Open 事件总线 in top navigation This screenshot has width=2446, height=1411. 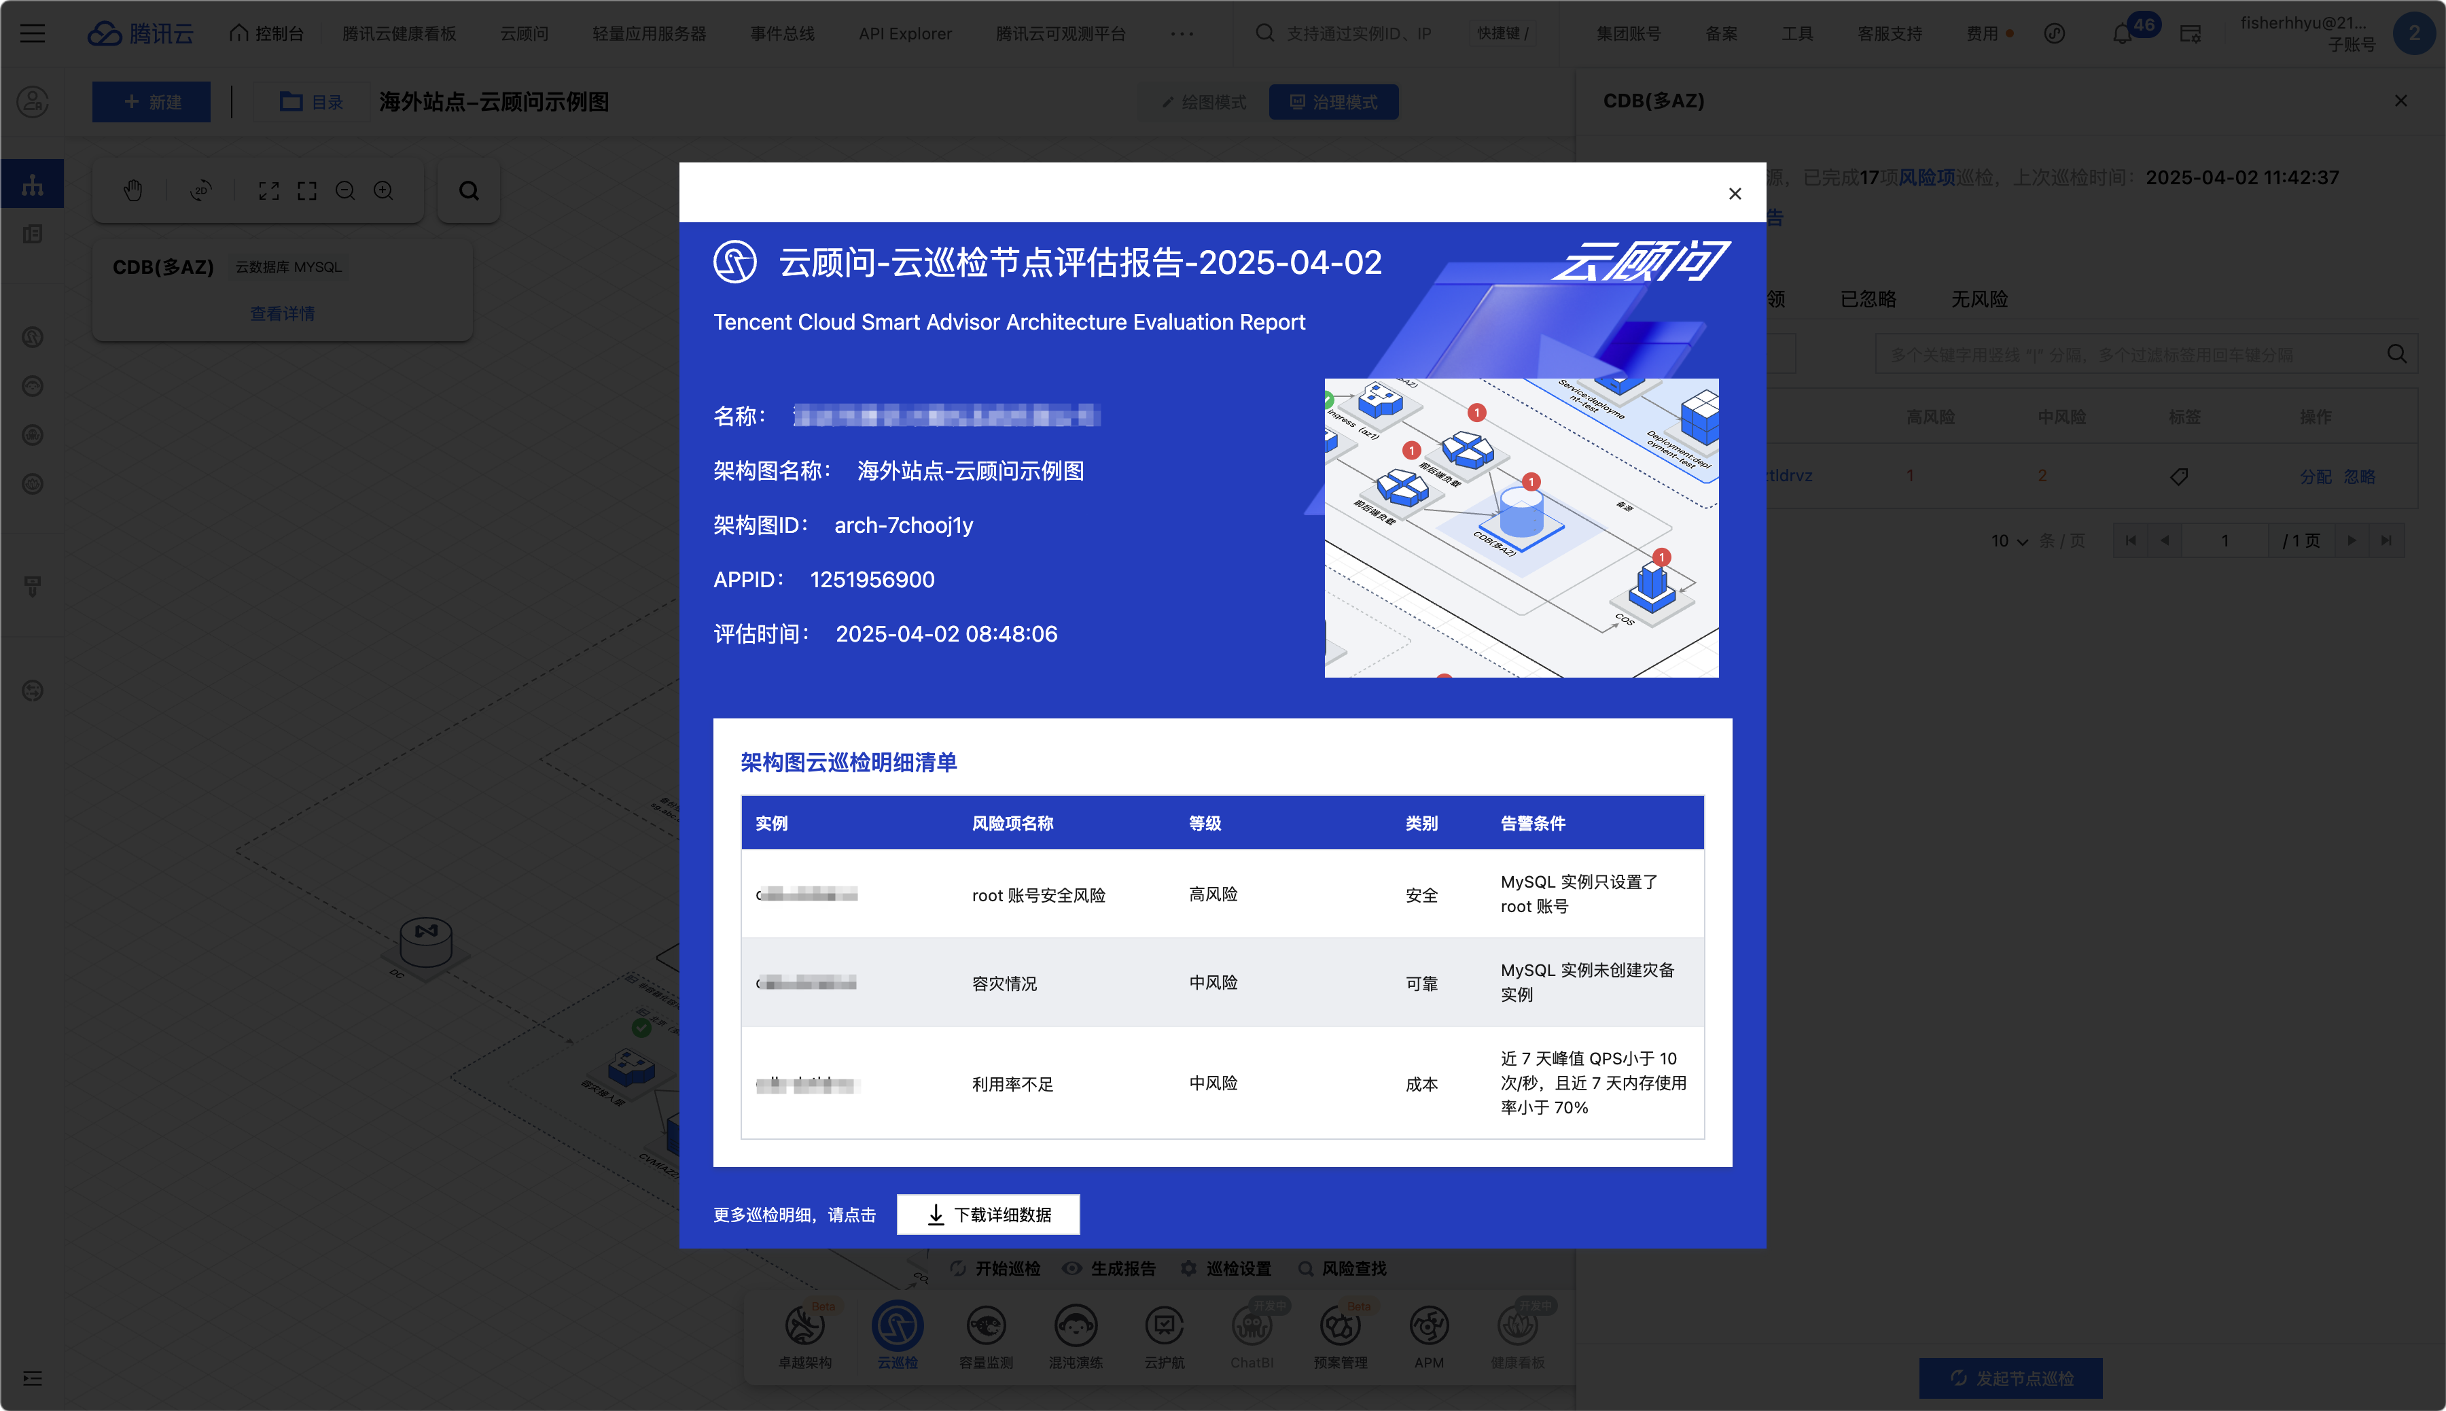tap(782, 33)
